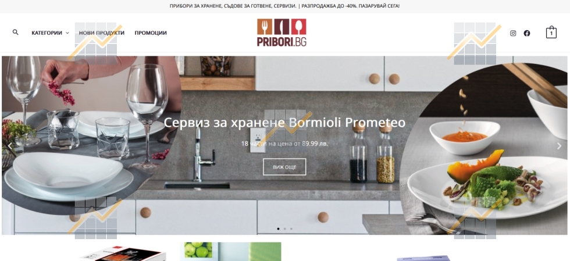This screenshot has width=570, height=261.
Task: Open the green apples product thumbnail
Action: tap(230, 252)
